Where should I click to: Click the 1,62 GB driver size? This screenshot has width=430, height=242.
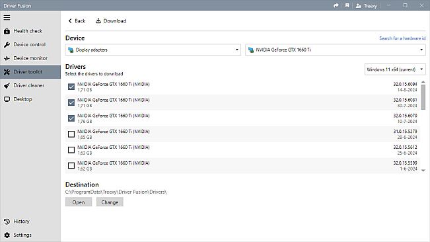pos(85,169)
